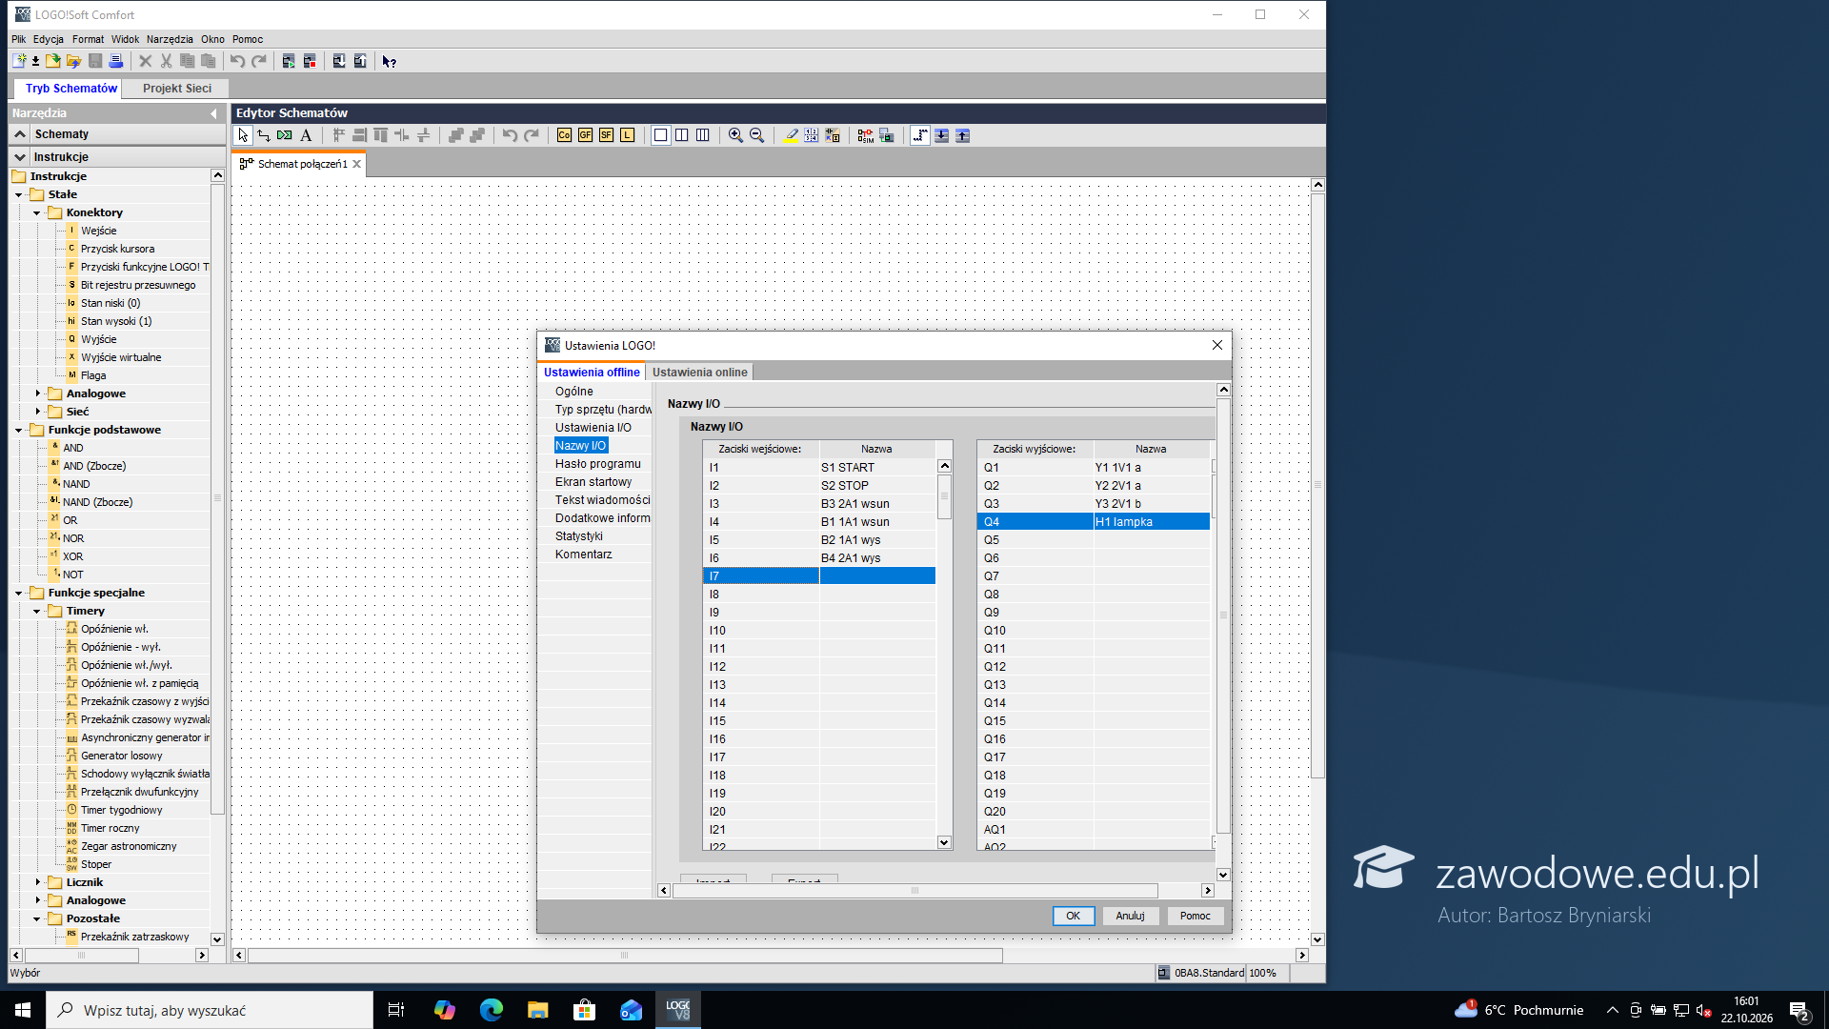
Task: Open the Narzędzia menu
Action: click(170, 39)
